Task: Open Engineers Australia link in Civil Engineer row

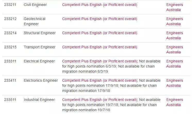Action: (x=174, y=7)
